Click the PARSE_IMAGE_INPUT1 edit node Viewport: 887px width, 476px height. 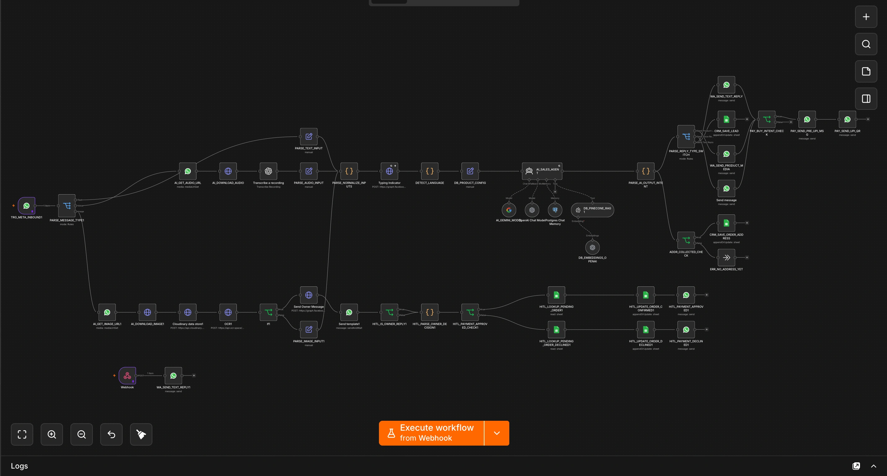click(309, 329)
